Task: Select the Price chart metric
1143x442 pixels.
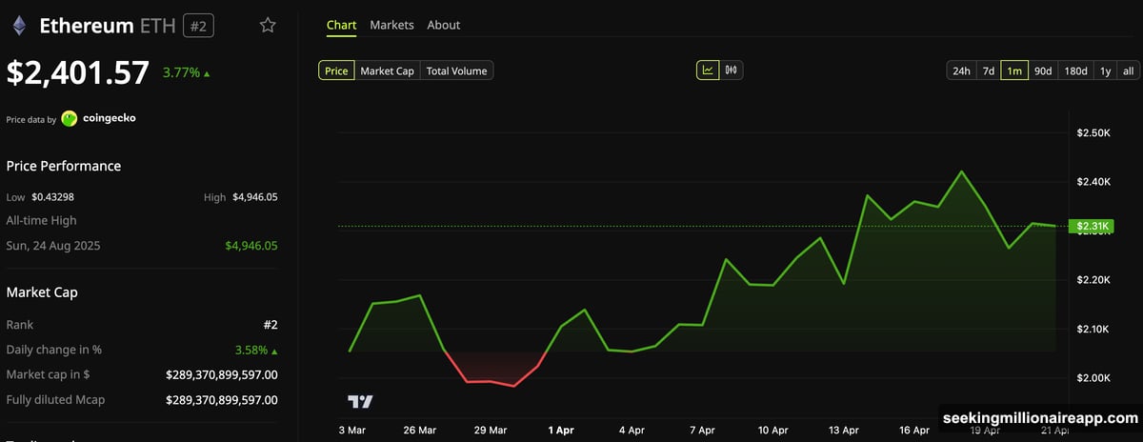Action: (336, 70)
